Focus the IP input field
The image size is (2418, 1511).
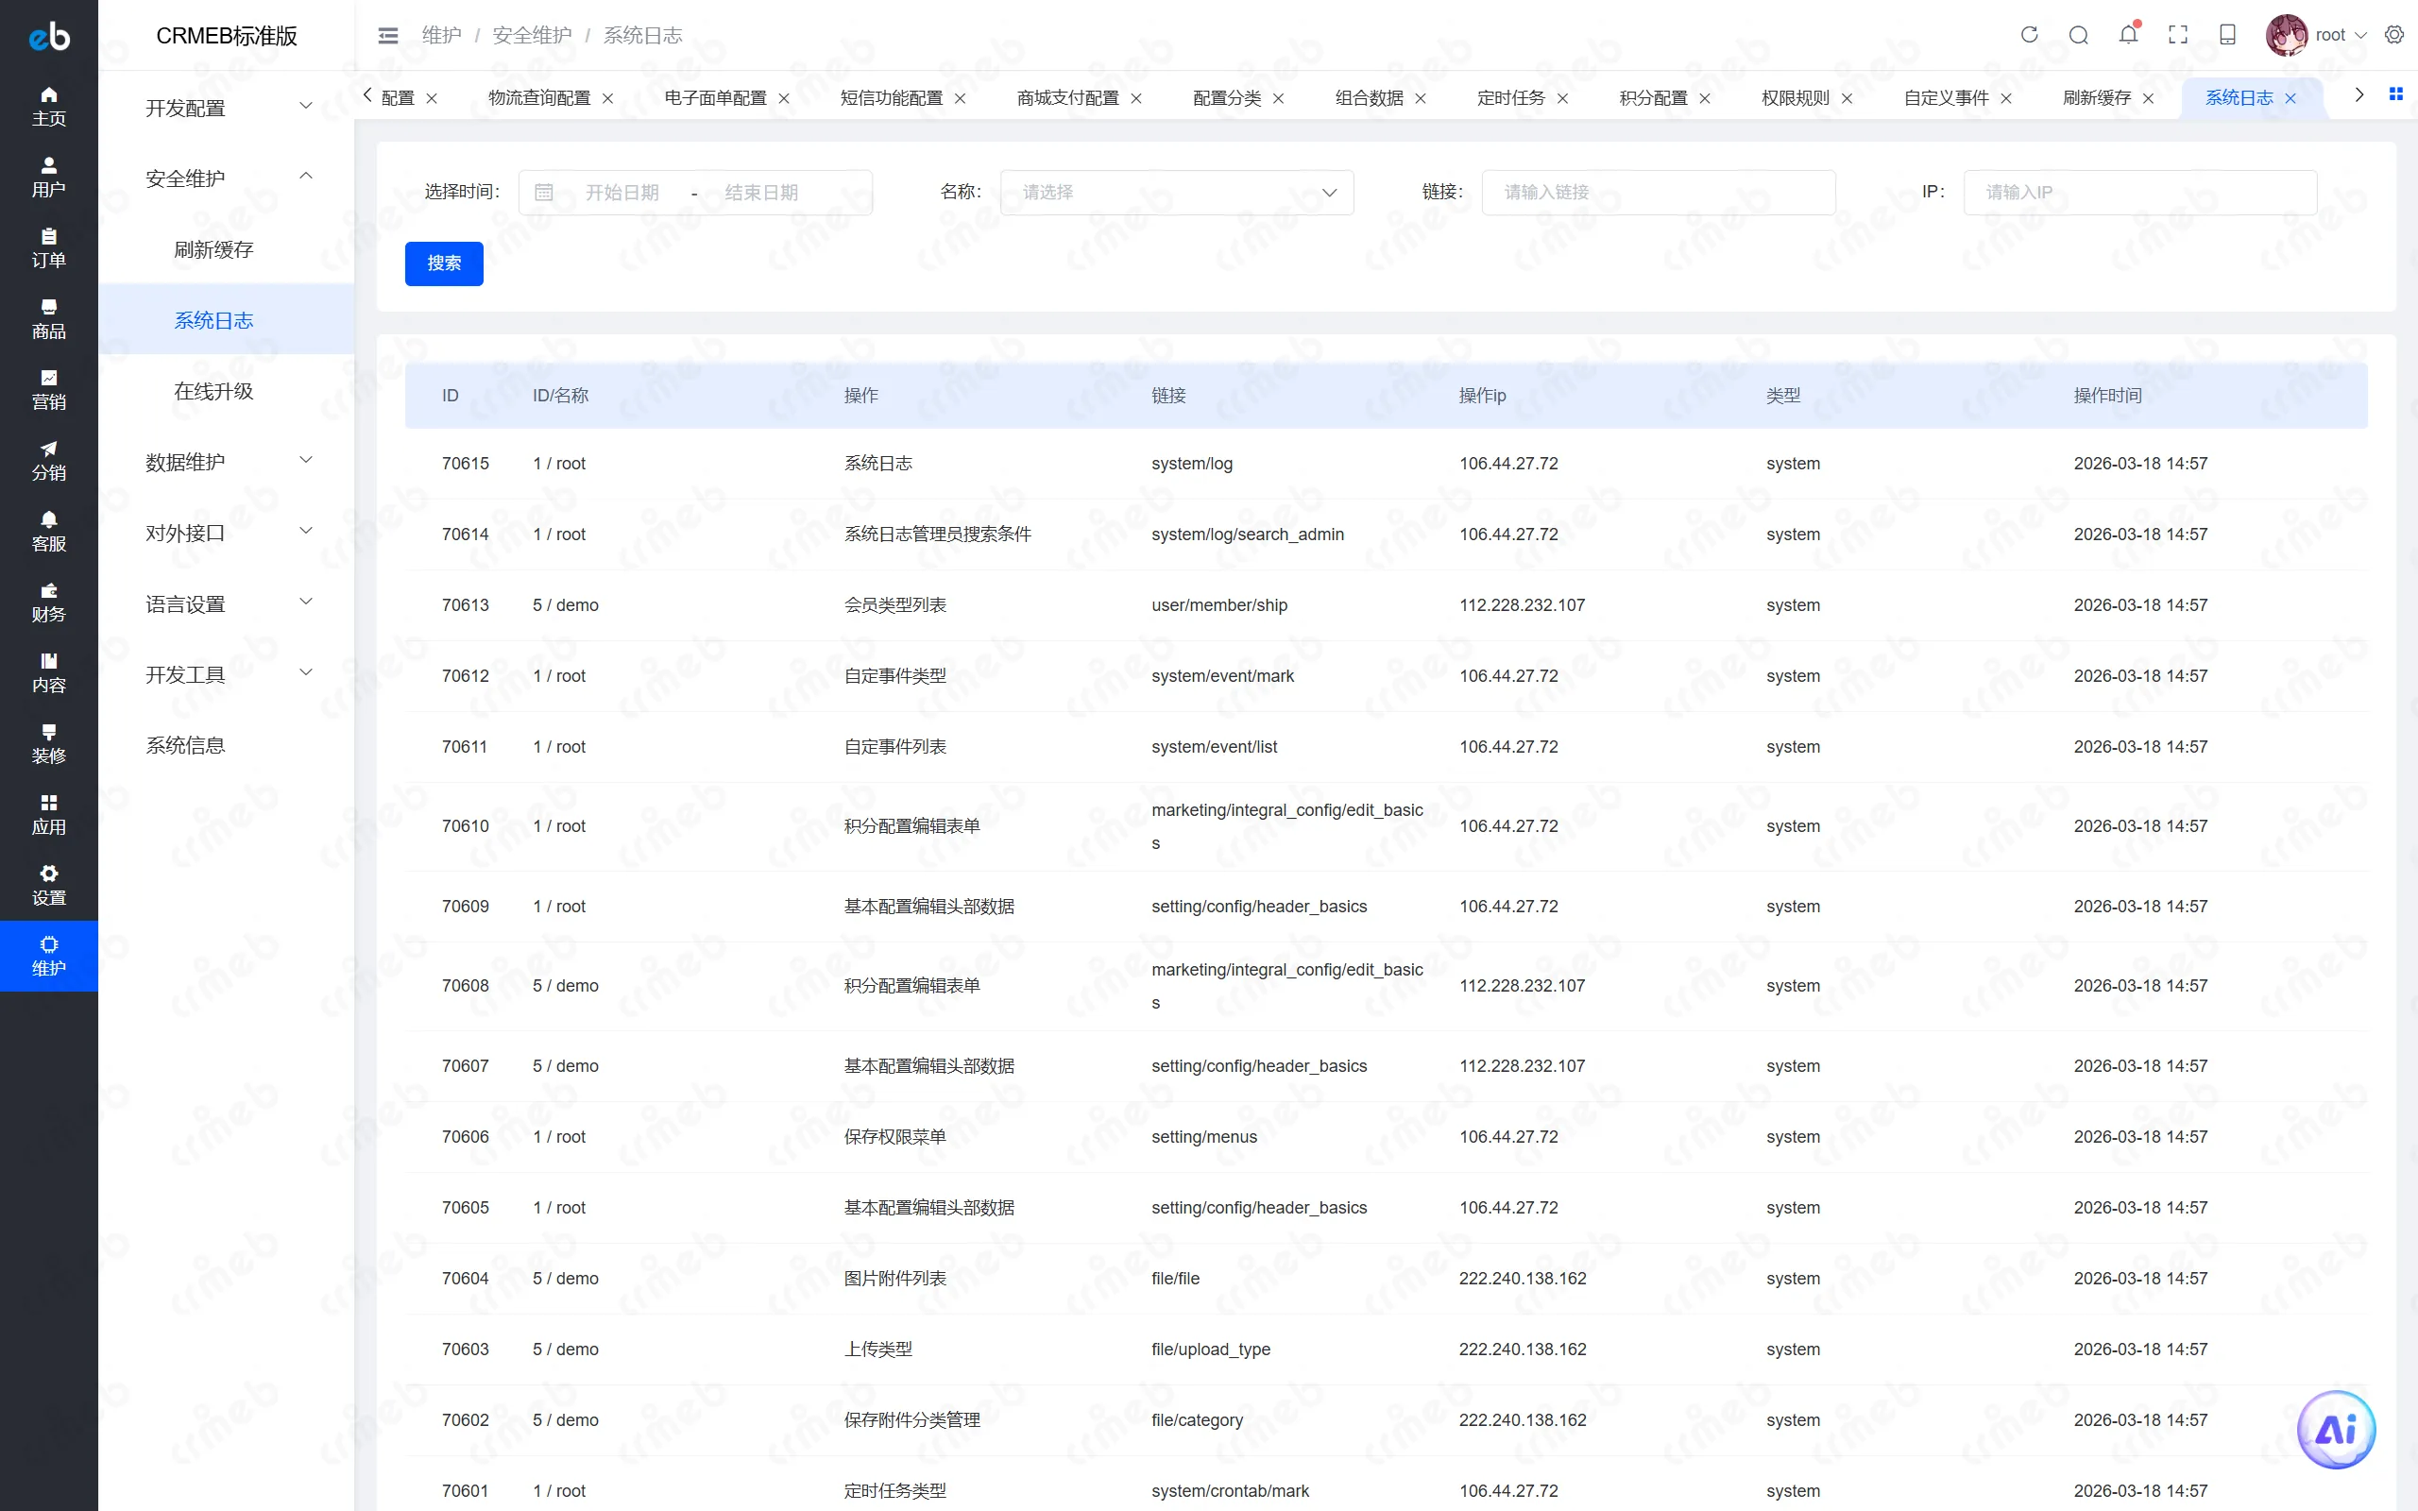point(2139,192)
